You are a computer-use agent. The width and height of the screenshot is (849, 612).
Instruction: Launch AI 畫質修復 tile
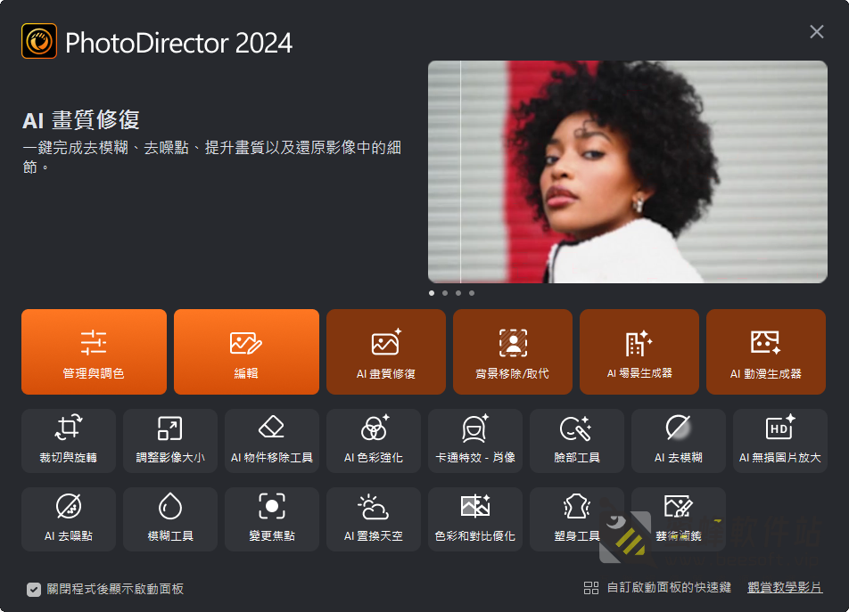[x=386, y=351]
